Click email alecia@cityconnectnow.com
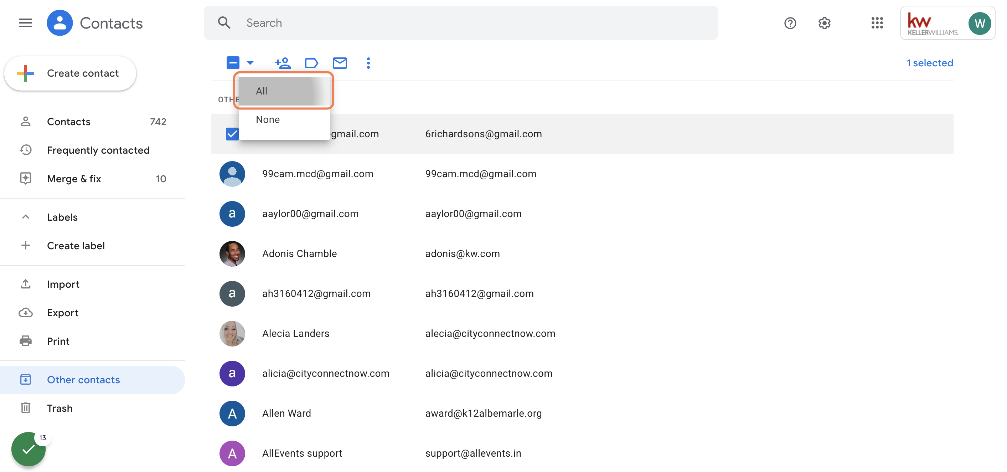This screenshot has height=472, width=1007. [490, 333]
